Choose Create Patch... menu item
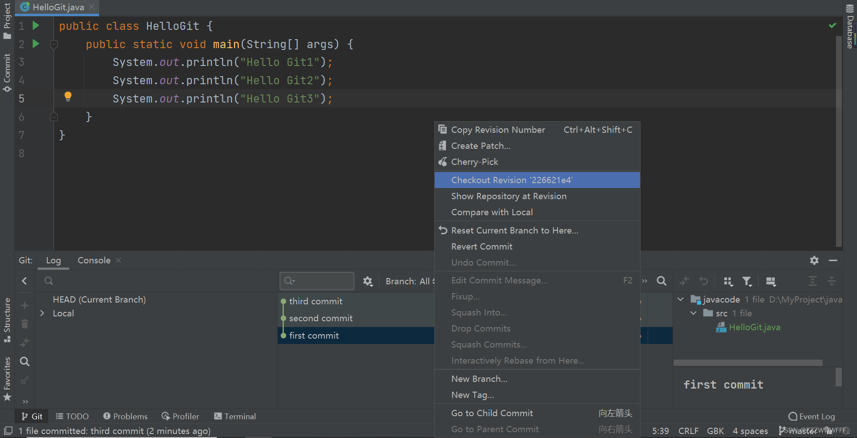The height and width of the screenshot is (438, 857). click(537, 146)
